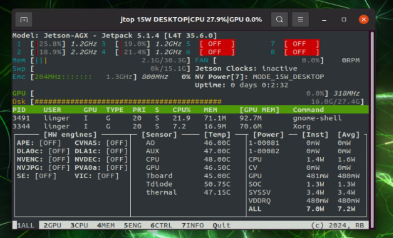Click the red OFF indicator for CPU 8
393x238 pixels.
[x=302, y=52]
